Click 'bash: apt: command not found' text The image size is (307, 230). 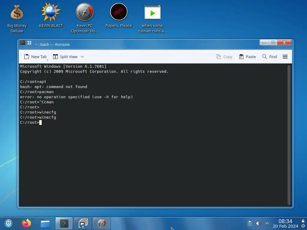pyautogui.click(x=53, y=87)
